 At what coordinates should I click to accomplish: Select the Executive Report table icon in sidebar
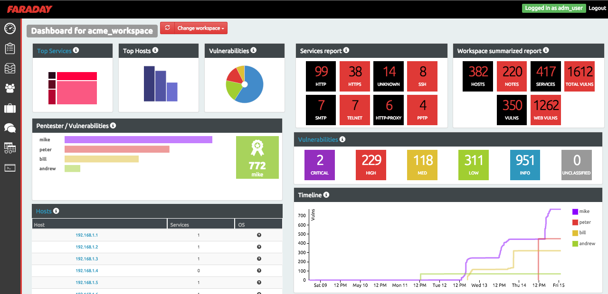pyautogui.click(x=9, y=148)
